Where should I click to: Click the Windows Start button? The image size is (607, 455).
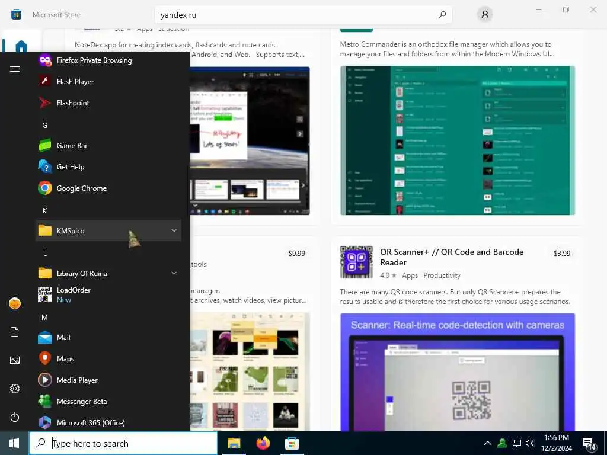tap(14, 443)
